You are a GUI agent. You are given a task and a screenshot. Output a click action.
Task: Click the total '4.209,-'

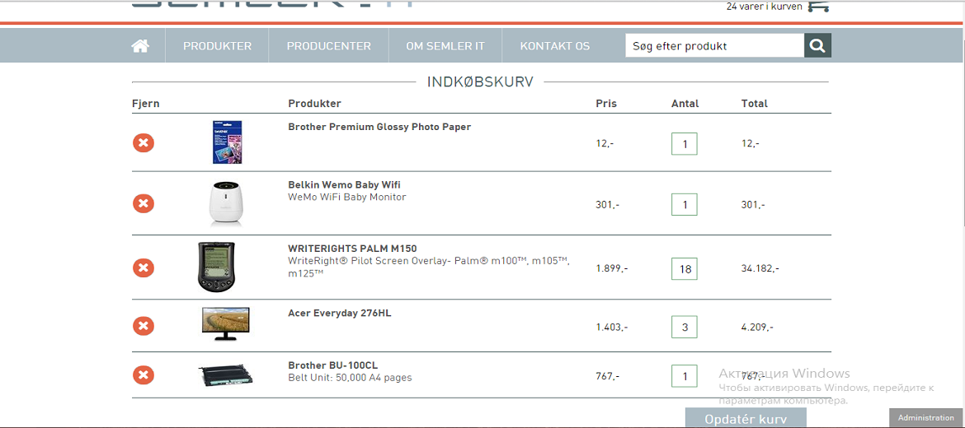[757, 328]
